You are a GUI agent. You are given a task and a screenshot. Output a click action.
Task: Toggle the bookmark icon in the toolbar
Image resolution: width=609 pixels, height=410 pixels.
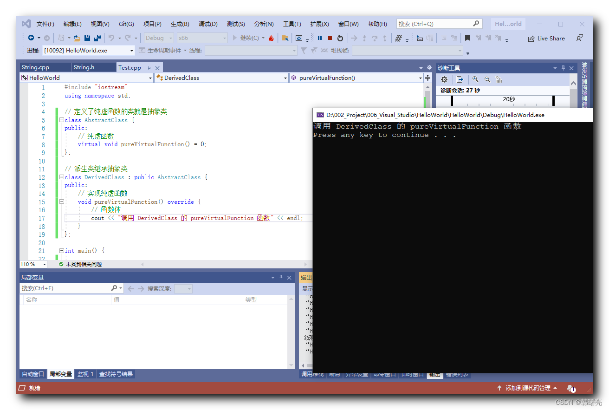point(467,38)
